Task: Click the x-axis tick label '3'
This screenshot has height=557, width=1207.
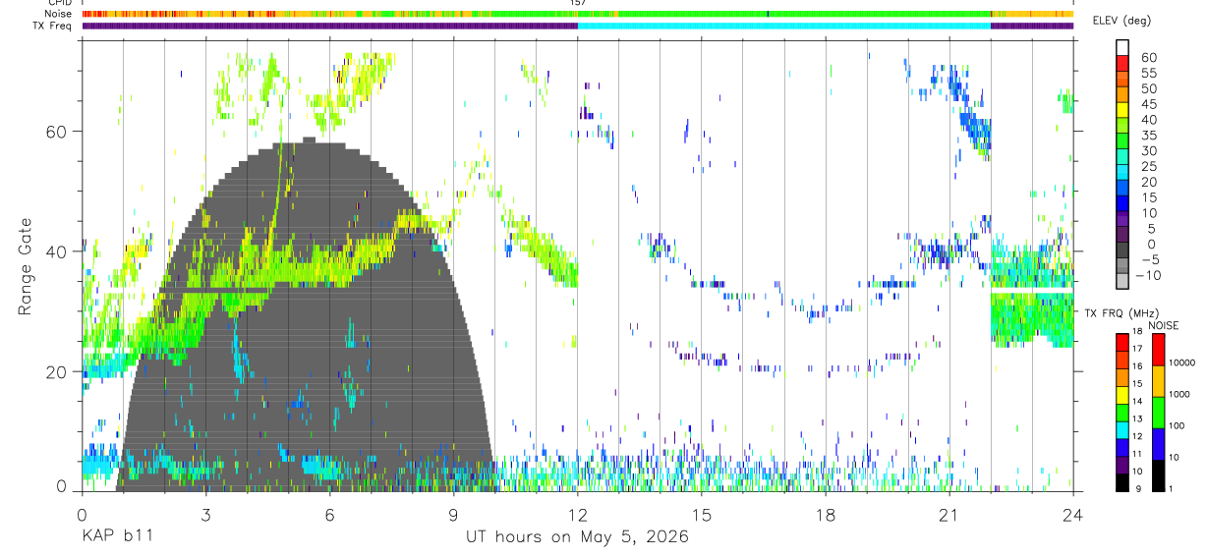Action: point(205,515)
